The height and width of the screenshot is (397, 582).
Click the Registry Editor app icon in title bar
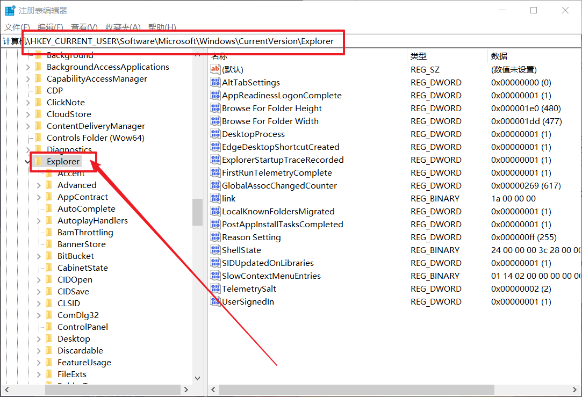click(10, 10)
